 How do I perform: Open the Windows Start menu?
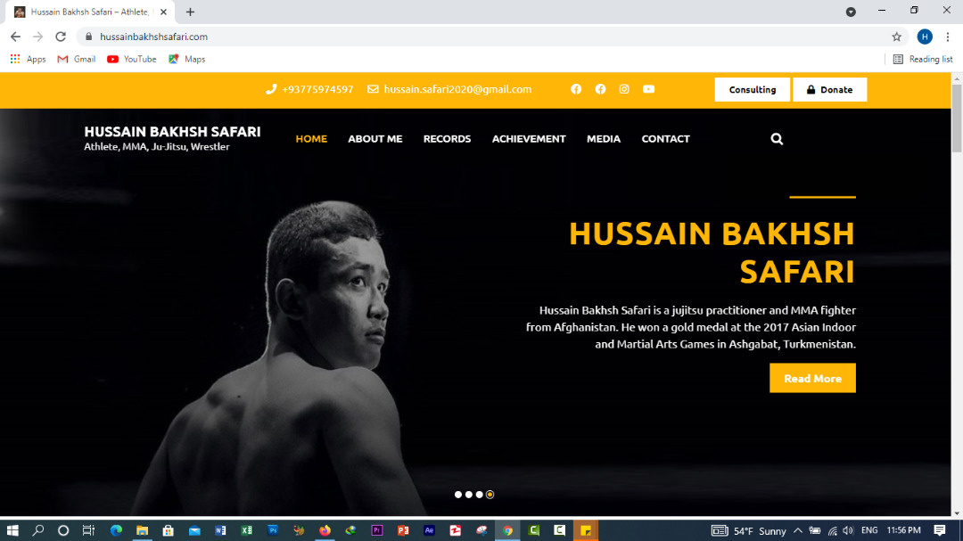[12, 530]
